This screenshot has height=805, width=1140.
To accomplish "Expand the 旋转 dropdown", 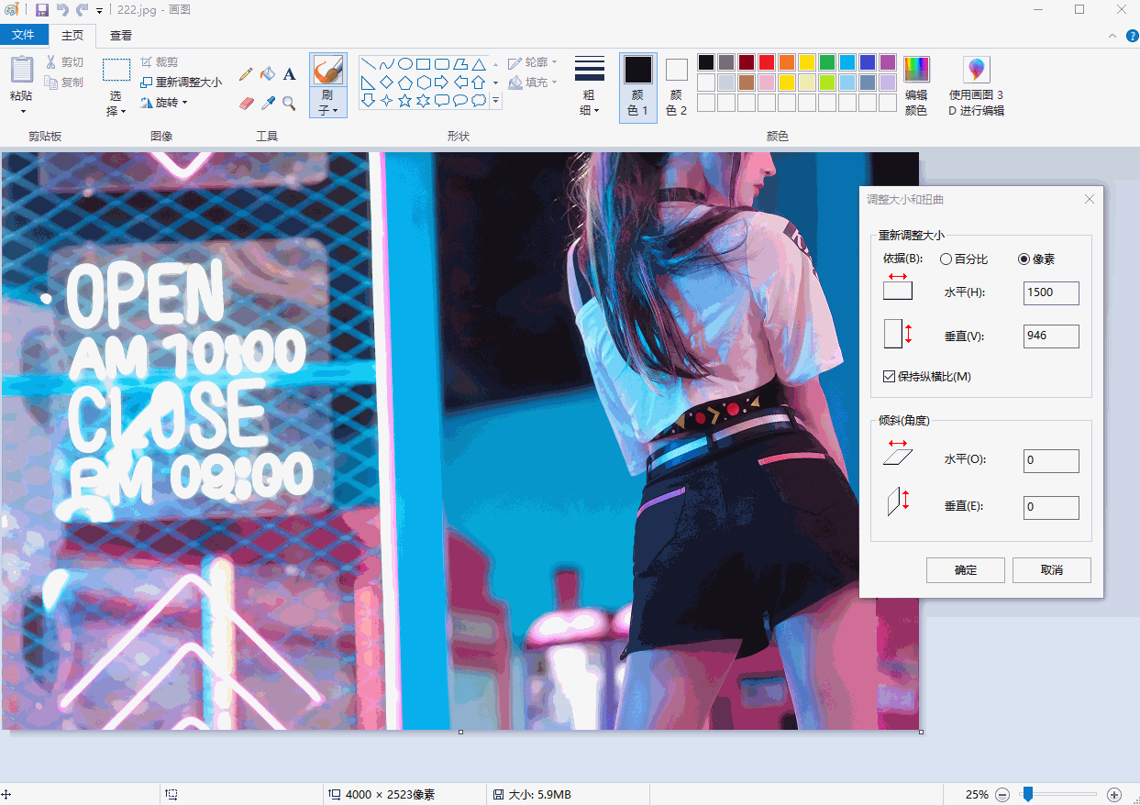I will click(x=164, y=103).
